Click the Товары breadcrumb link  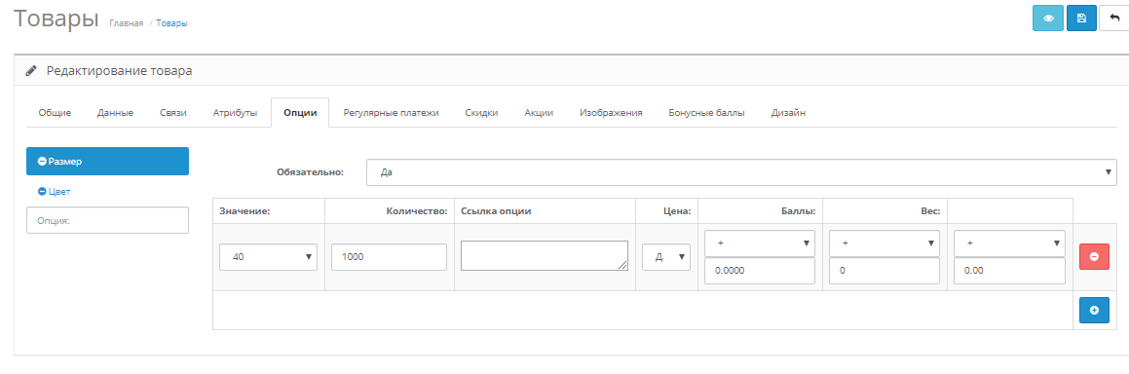172,23
